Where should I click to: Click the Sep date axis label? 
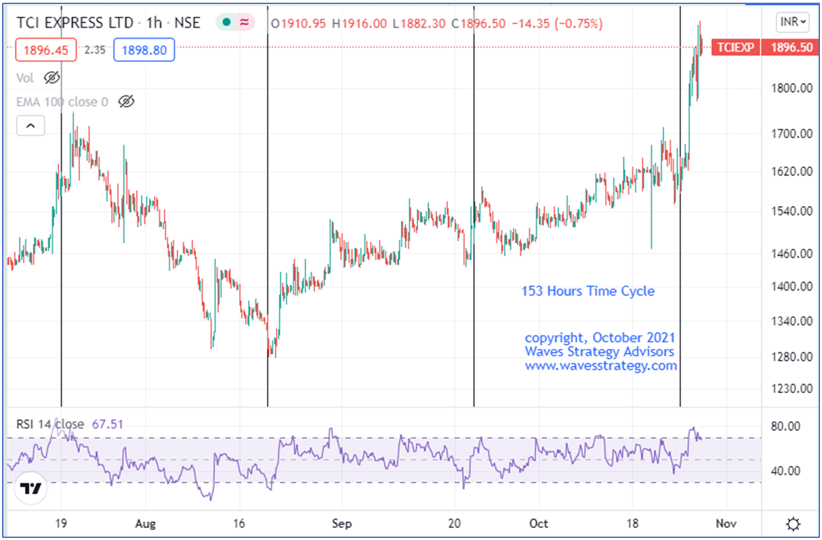click(342, 524)
